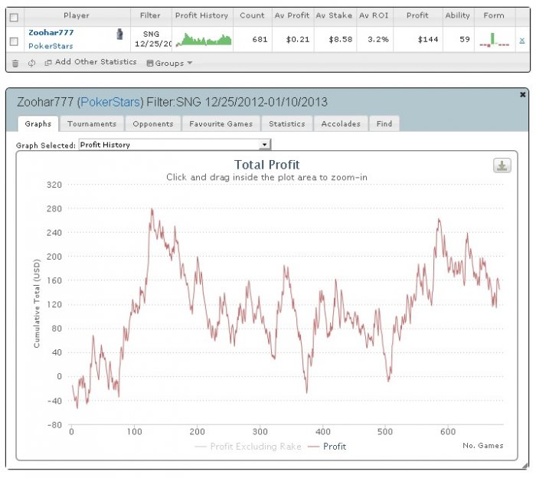Toggle the Profit Excluding Rake legend series

(x=243, y=447)
